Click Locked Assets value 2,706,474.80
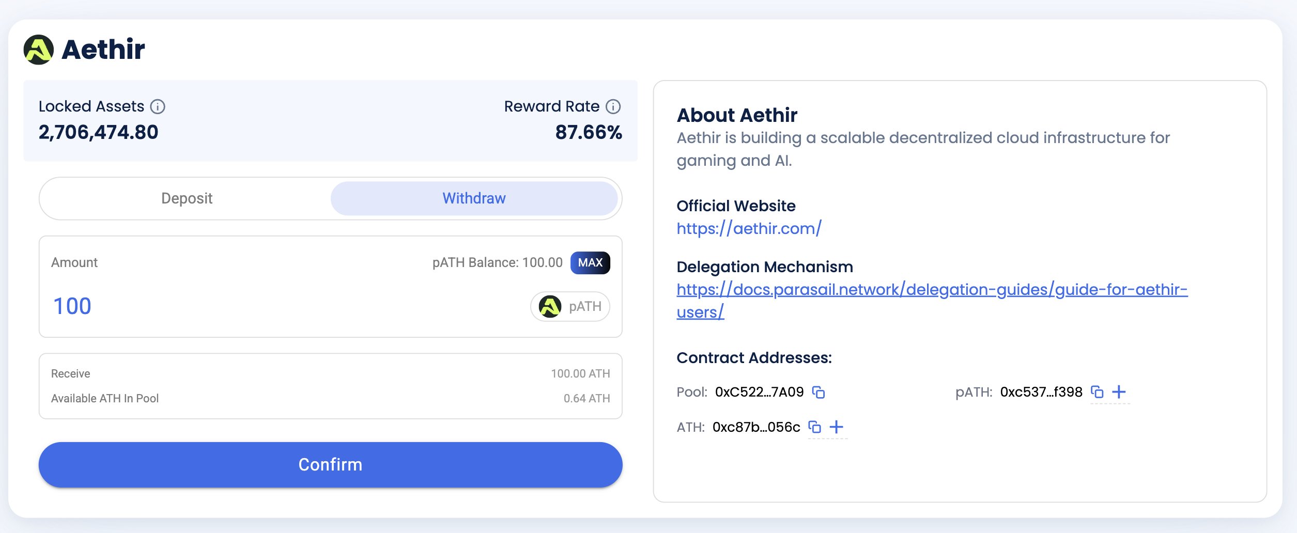Image resolution: width=1297 pixels, height=533 pixels. click(99, 132)
